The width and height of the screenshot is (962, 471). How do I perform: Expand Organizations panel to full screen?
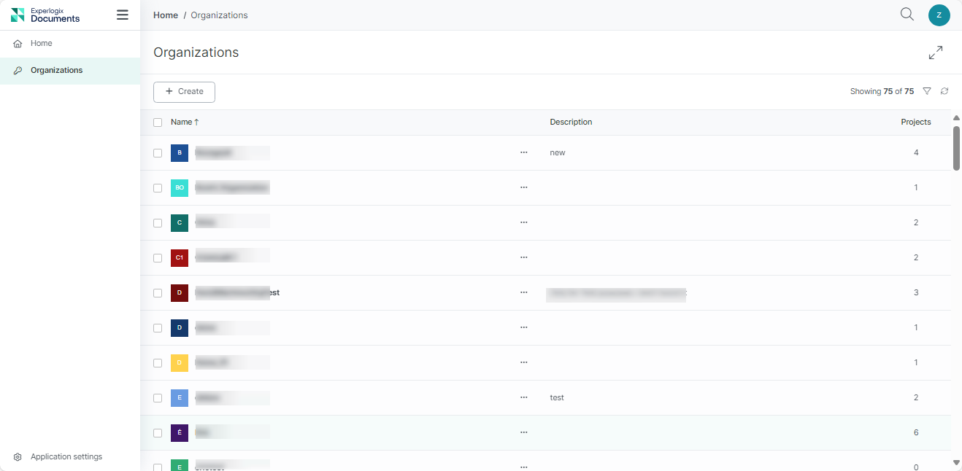(935, 52)
